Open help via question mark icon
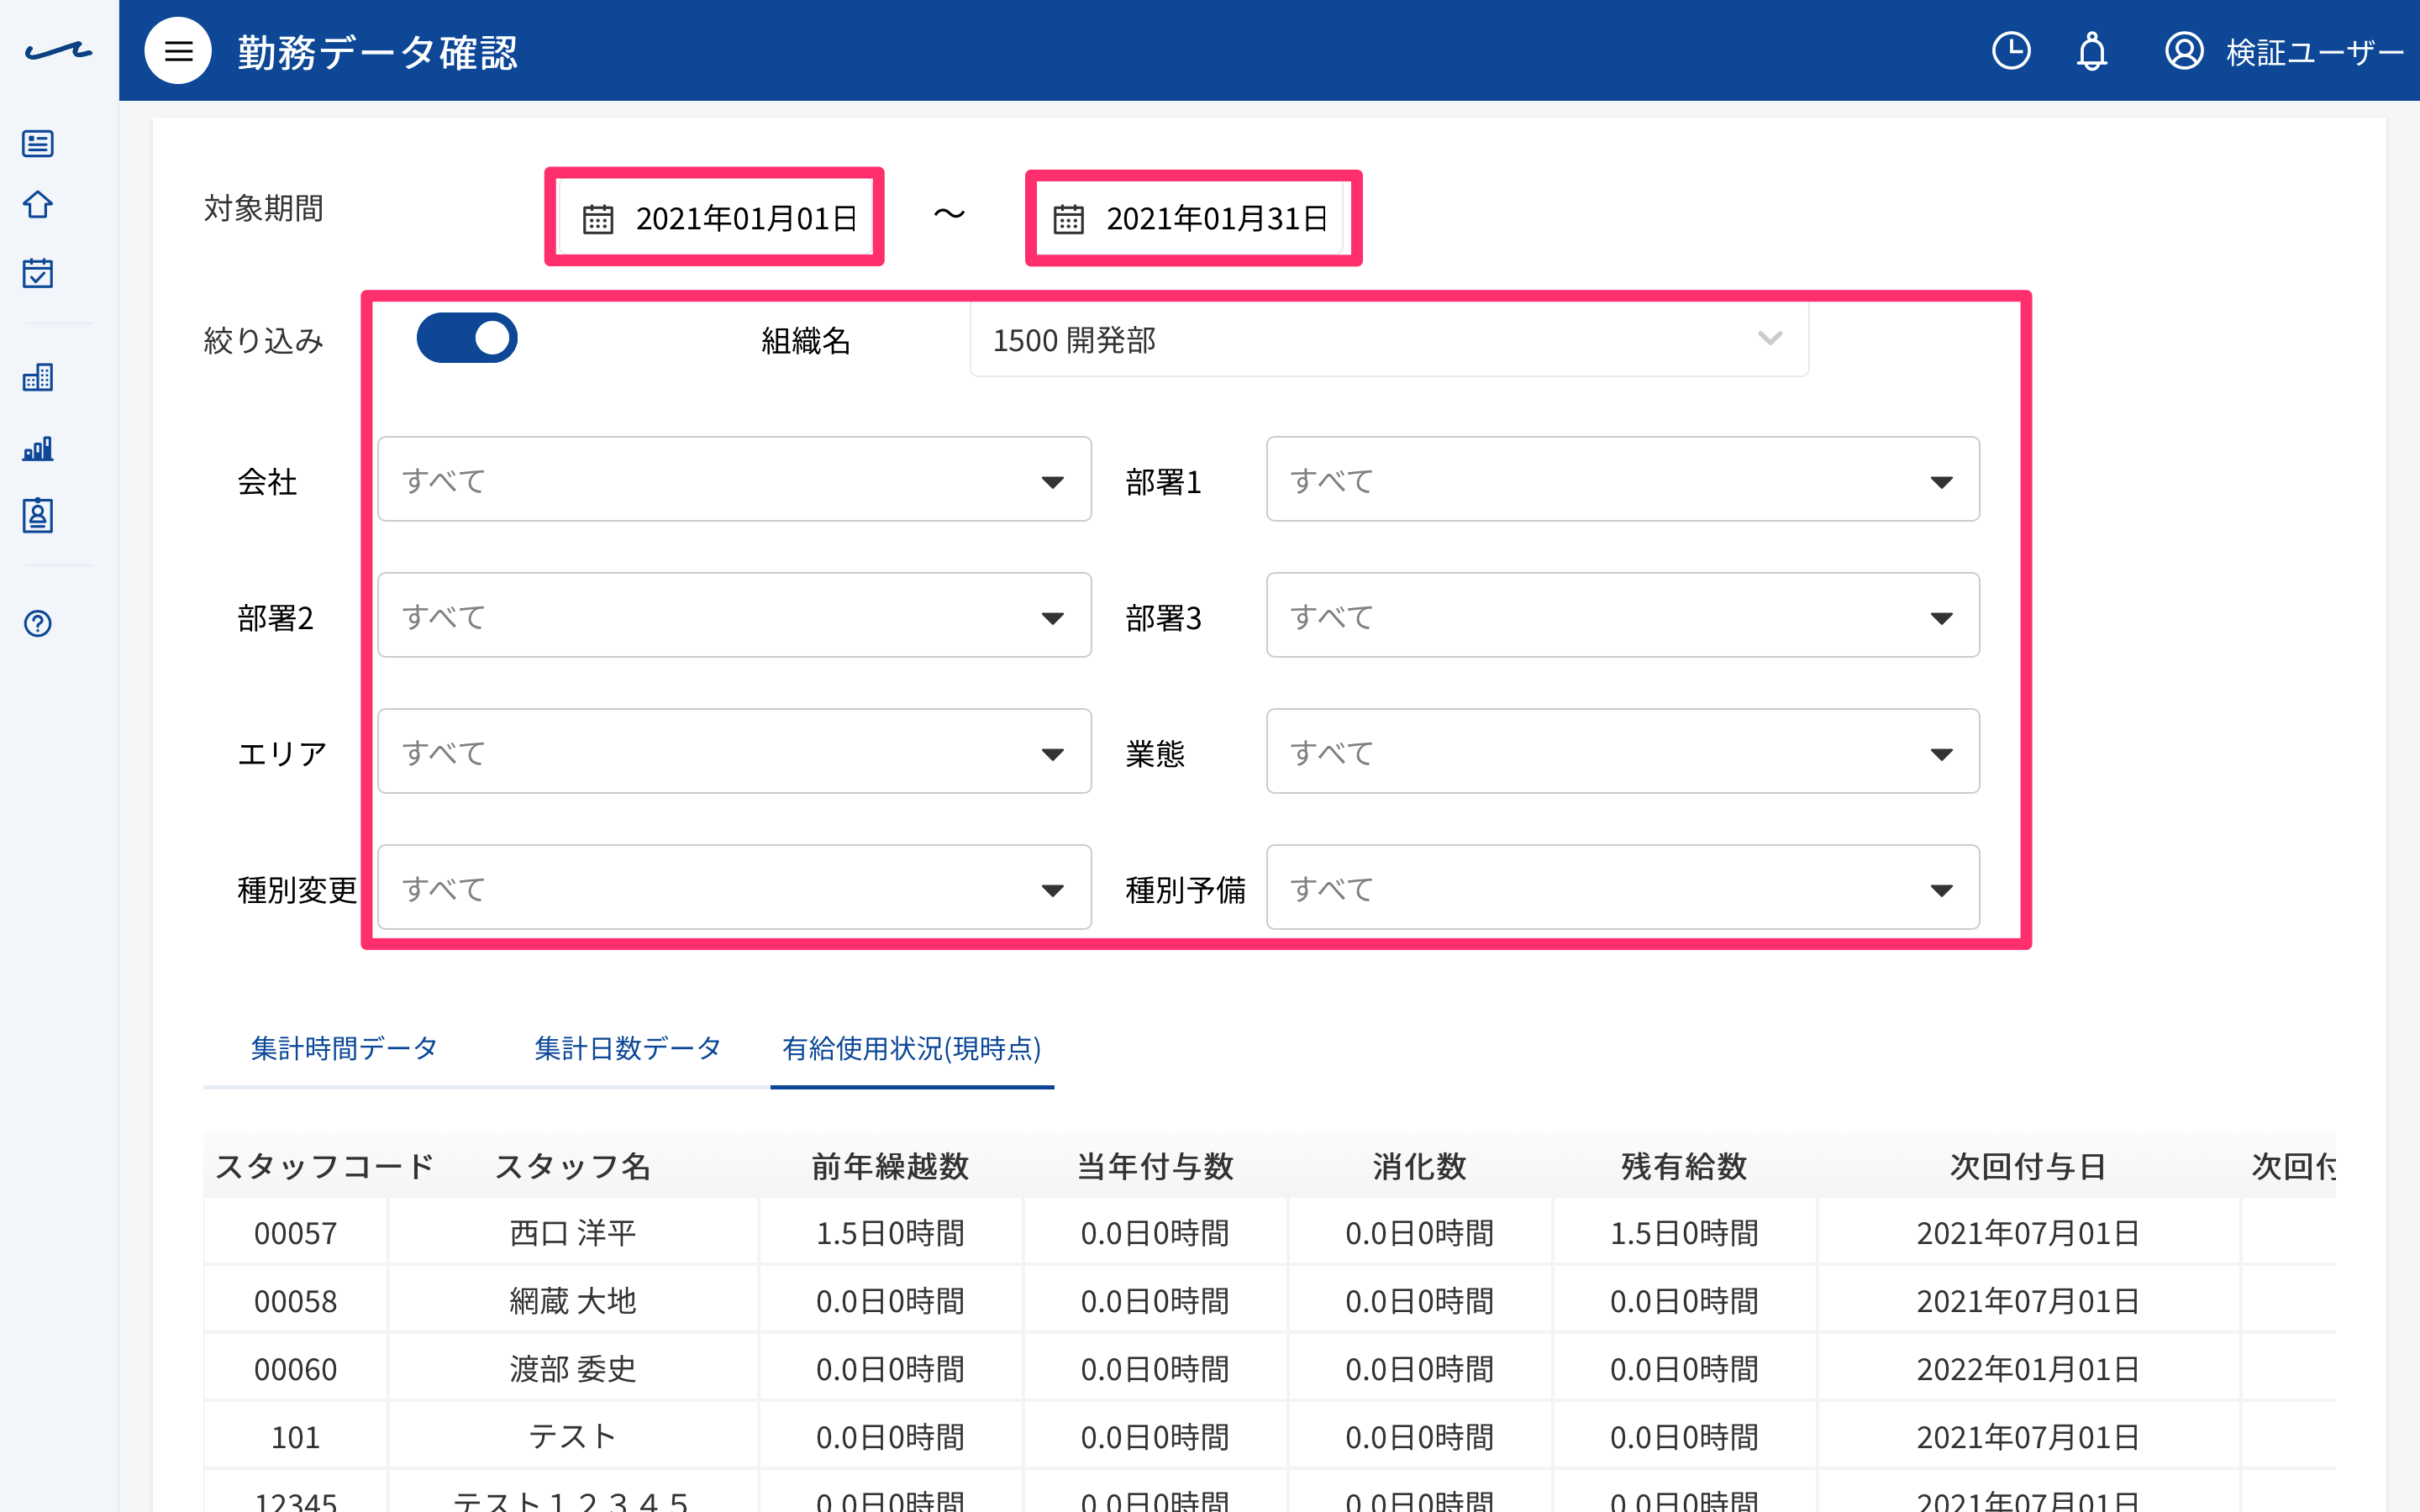Viewport: 2420px width, 1512px height. click(x=38, y=624)
